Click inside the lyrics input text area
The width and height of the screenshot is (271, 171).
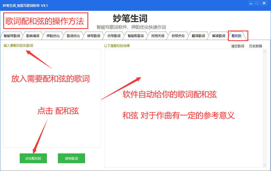coord(52,98)
